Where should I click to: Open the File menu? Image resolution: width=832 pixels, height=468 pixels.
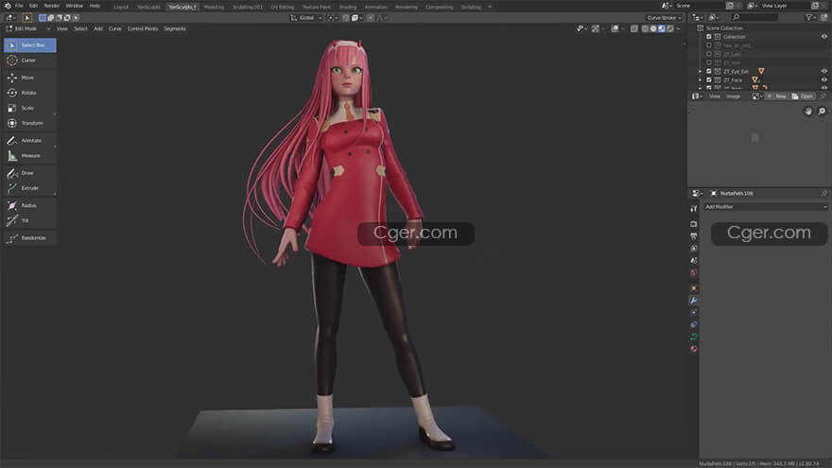19,6
